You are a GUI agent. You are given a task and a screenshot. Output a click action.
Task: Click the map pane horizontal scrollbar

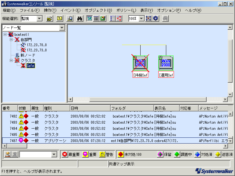pos(148,99)
